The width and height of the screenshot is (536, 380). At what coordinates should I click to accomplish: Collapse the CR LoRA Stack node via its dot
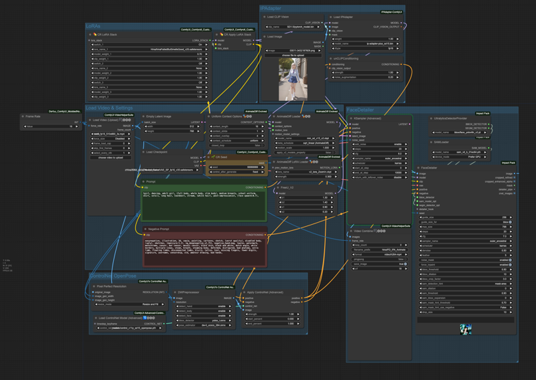point(90,35)
